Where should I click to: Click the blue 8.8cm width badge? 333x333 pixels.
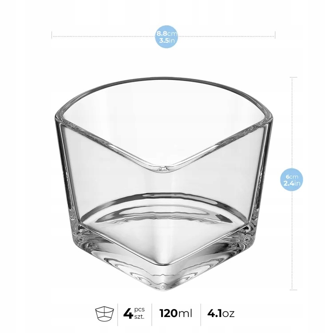click(166, 37)
